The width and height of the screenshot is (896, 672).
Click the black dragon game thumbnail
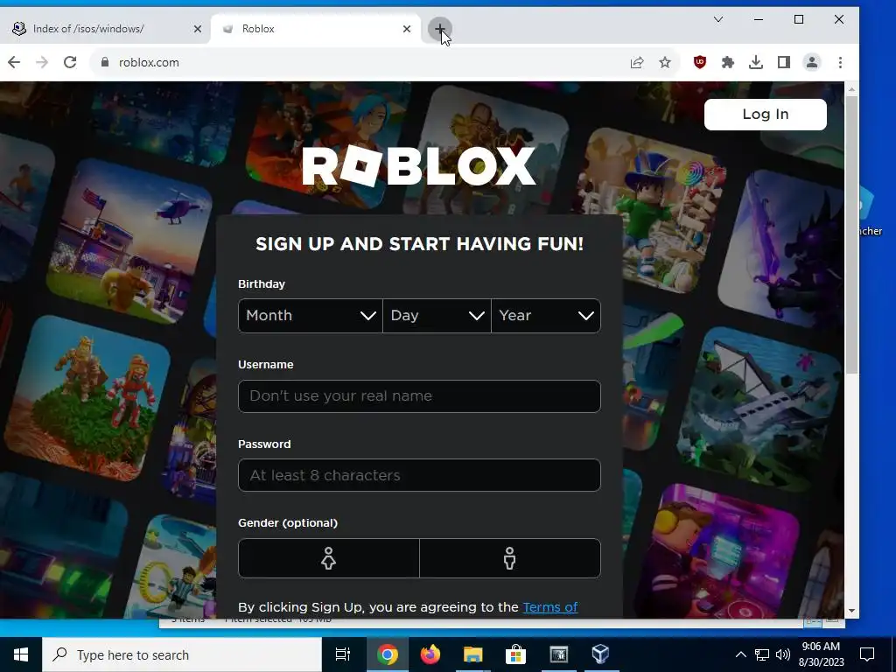781,249
